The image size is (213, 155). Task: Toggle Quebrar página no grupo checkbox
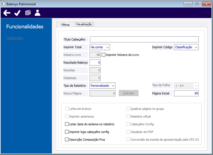tap(128, 109)
